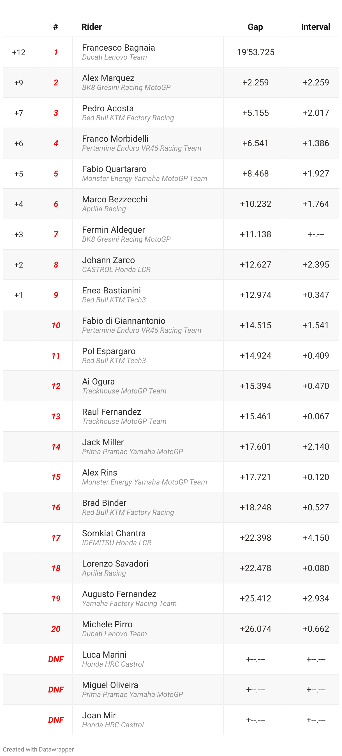Click the Rider column header
Viewport: 342px width, 756px height.
coord(92,27)
